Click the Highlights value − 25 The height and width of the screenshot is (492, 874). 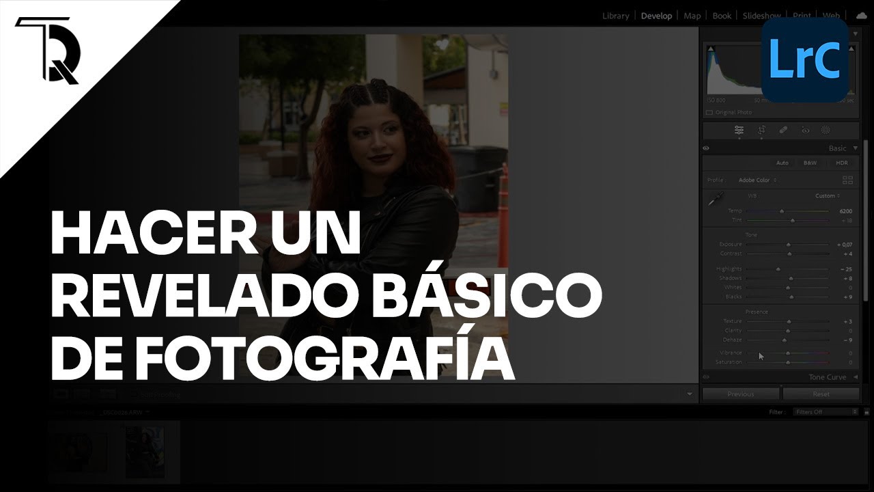point(846,269)
